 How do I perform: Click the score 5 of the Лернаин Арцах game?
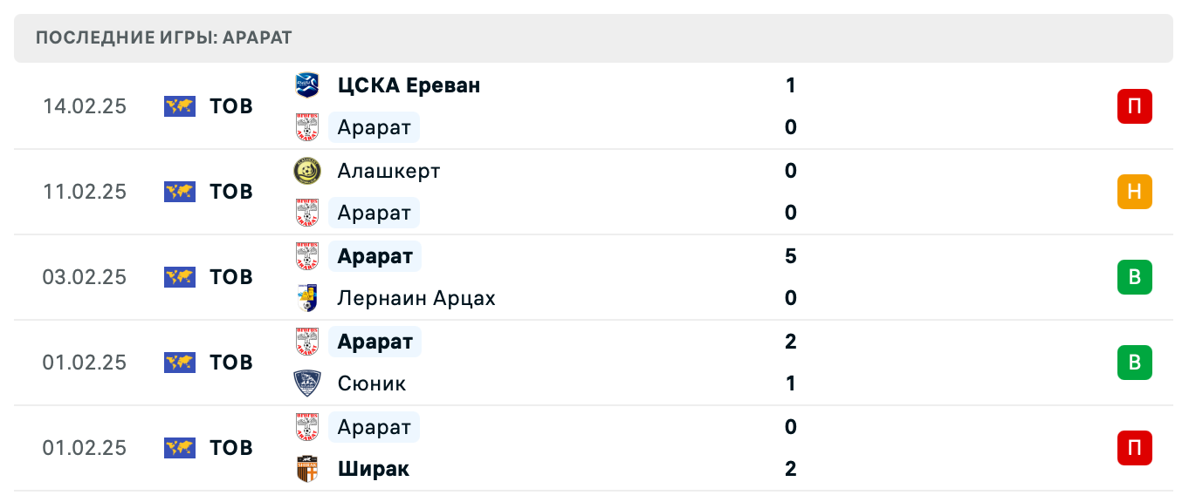790,255
